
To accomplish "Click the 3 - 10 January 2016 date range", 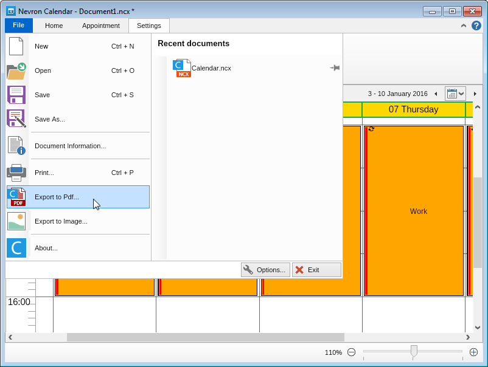I will point(398,94).
